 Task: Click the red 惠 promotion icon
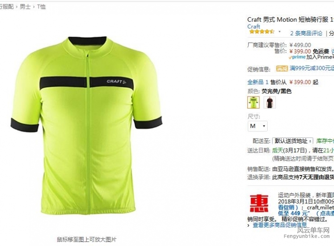coord(259,203)
